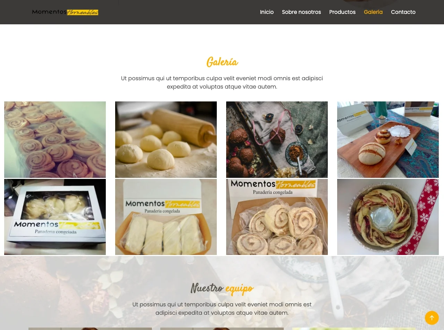The width and height of the screenshot is (444, 330).
Task: Open the Contacto nav link
Action: pos(403,12)
